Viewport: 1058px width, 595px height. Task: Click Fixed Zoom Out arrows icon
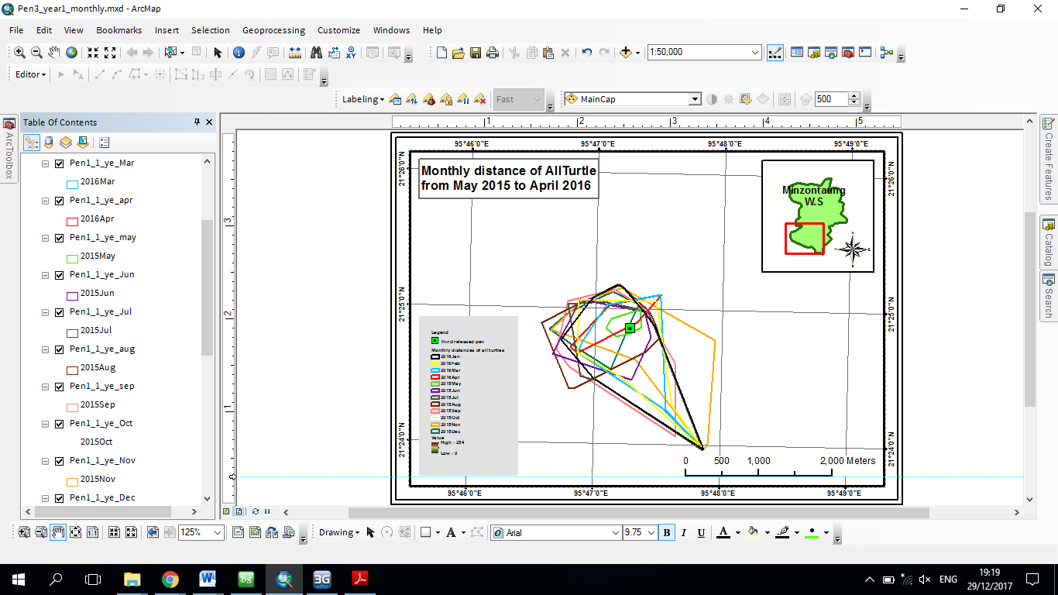(x=110, y=53)
